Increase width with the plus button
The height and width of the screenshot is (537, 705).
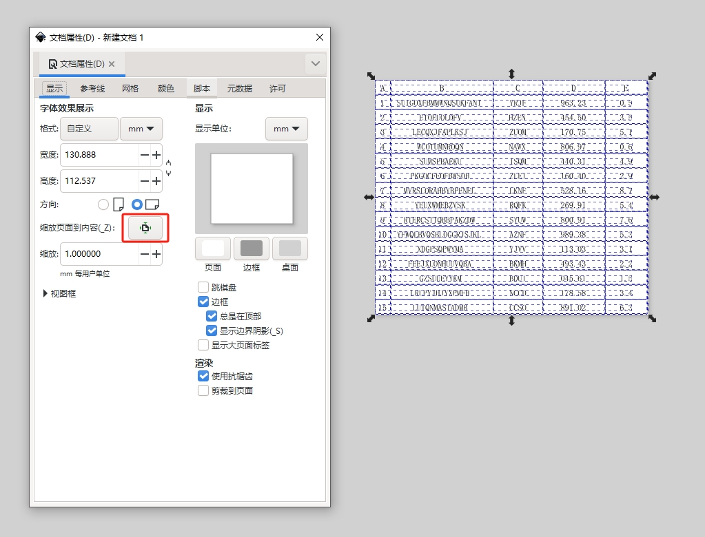[156, 155]
